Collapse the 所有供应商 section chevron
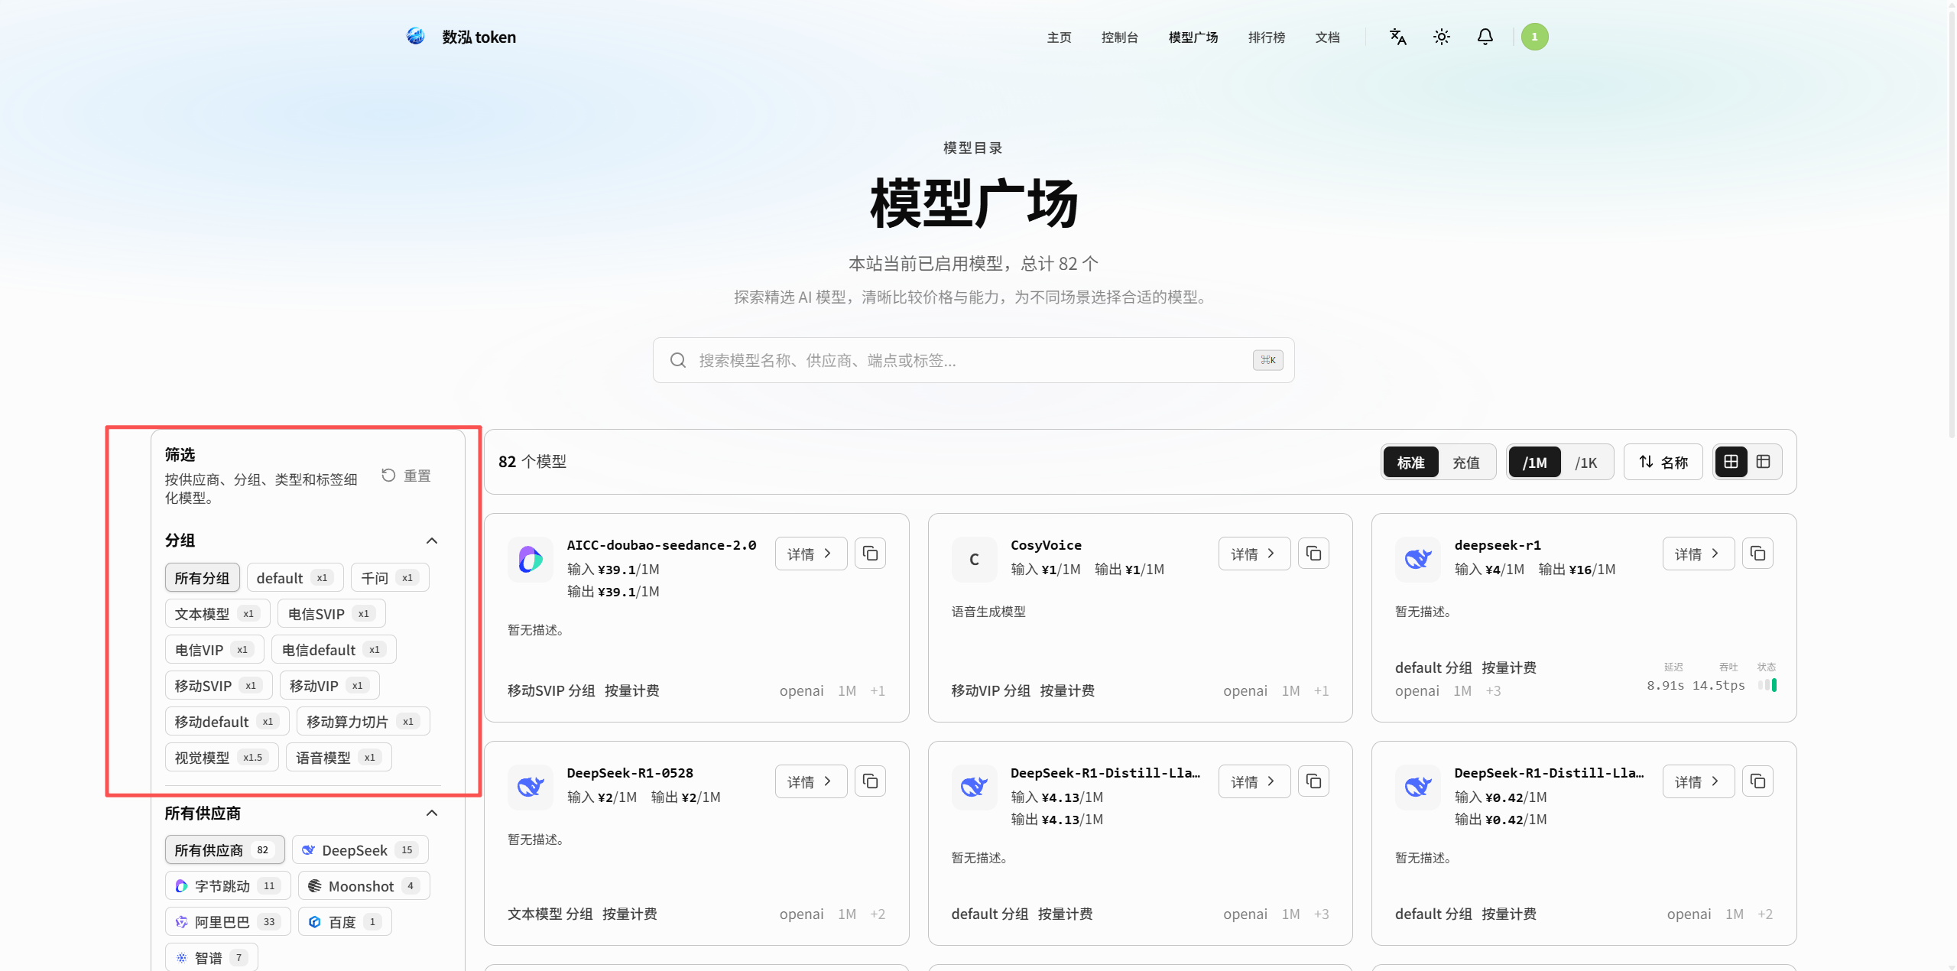The image size is (1957, 971). tap(432, 813)
